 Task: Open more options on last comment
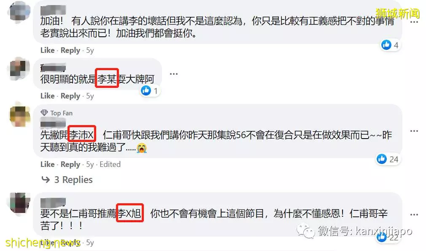point(414,215)
